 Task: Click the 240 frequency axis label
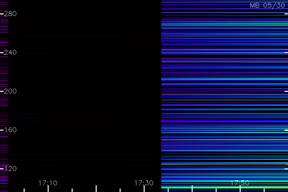pyautogui.click(x=10, y=52)
